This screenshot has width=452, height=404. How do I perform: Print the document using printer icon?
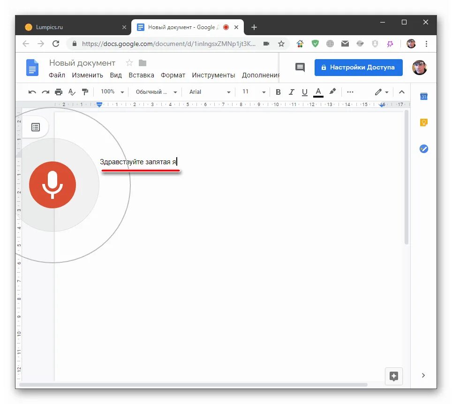pos(59,92)
